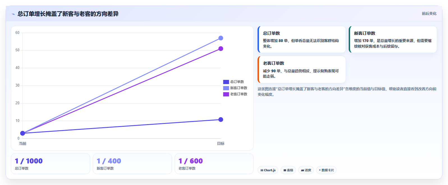Image resolution: width=448 pixels, height=185 pixels.
Task: Select the 1 / 600 老客订单数 stat card
Action: point(214,164)
